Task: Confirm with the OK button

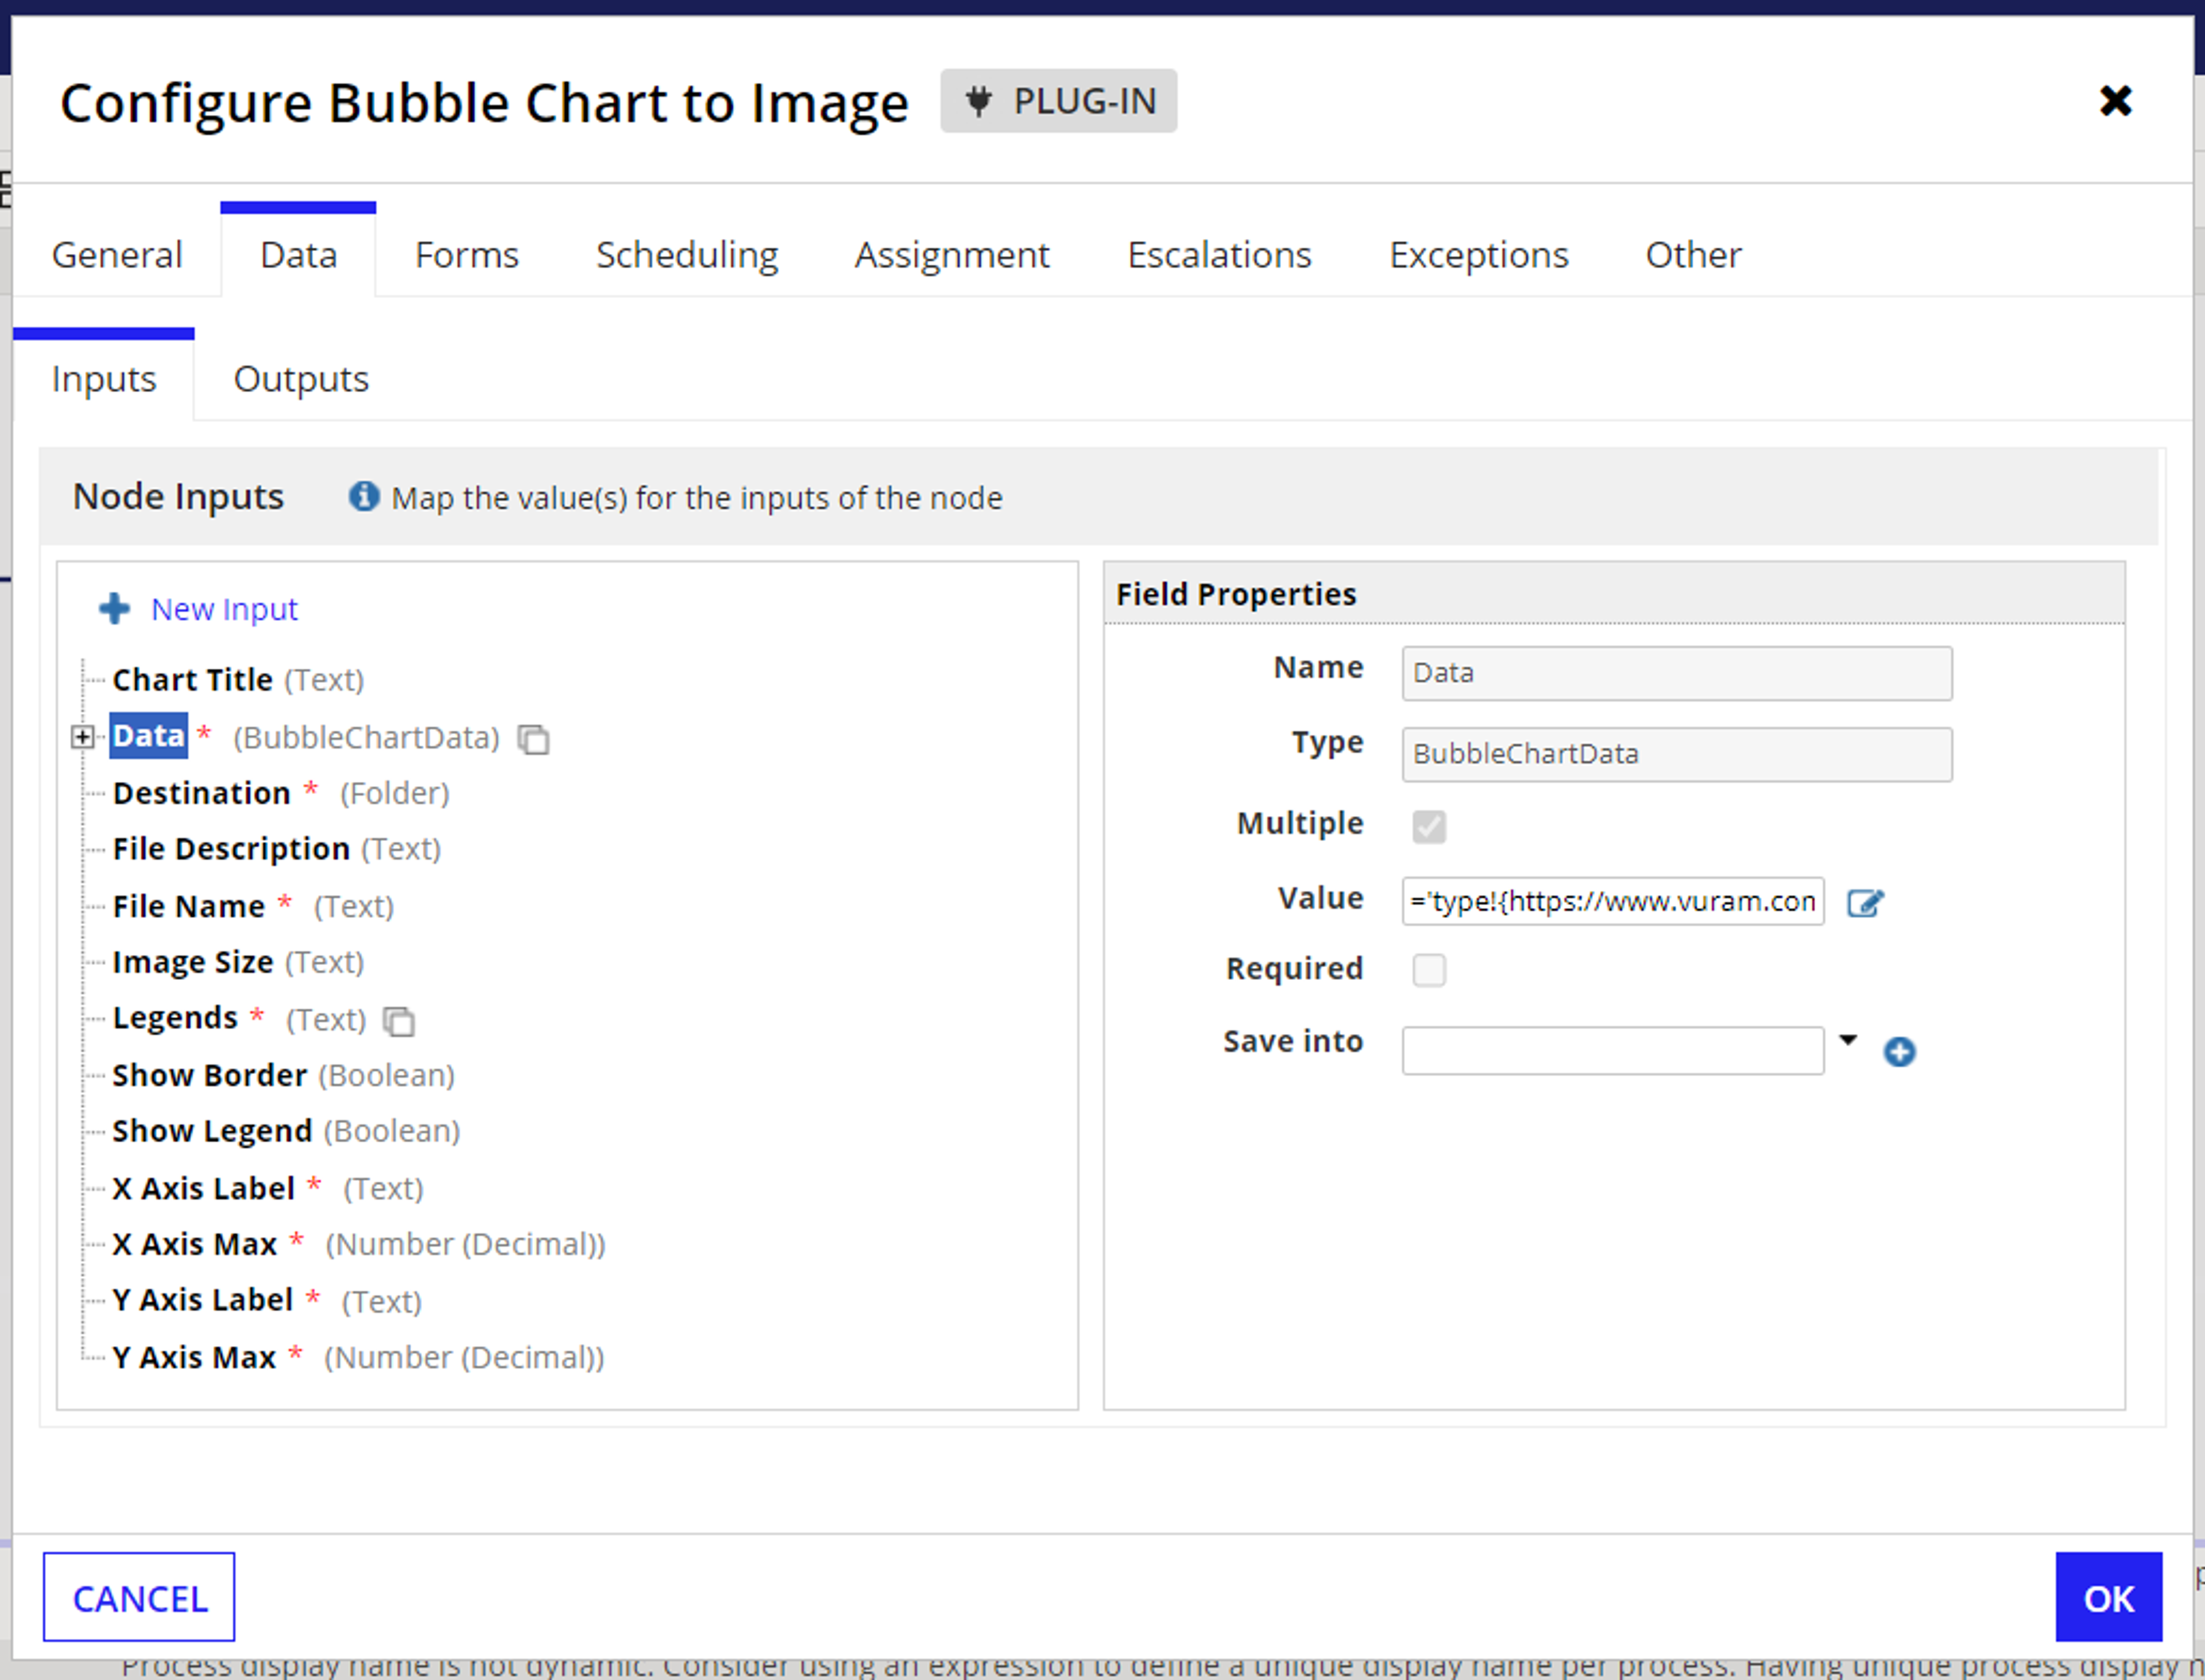Action: pyautogui.click(x=2108, y=1597)
